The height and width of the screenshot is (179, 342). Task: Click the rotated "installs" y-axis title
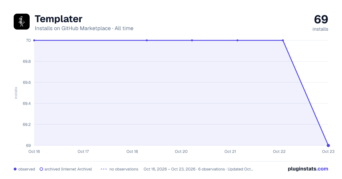(16, 93)
